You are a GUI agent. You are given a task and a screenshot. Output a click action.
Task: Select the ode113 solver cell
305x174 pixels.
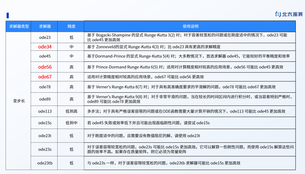coord(45,111)
